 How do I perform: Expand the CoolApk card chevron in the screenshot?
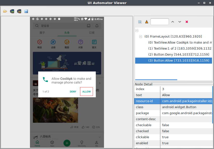point(99,83)
